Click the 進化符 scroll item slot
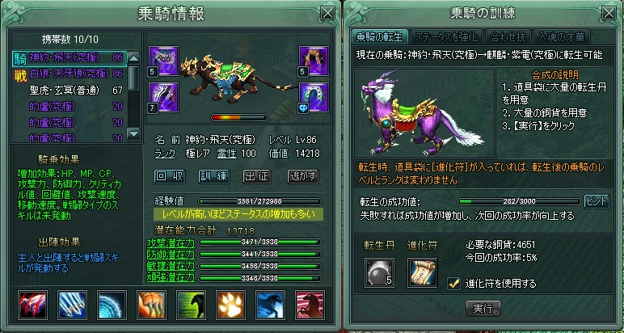 (x=422, y=272)
